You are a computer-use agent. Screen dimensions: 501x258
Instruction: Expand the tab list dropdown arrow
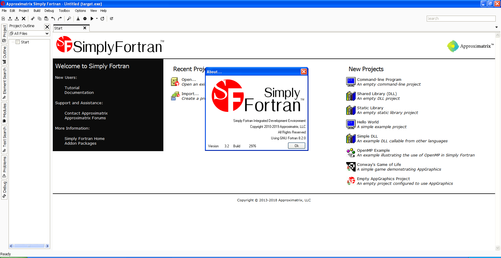[x=497, y=27]
